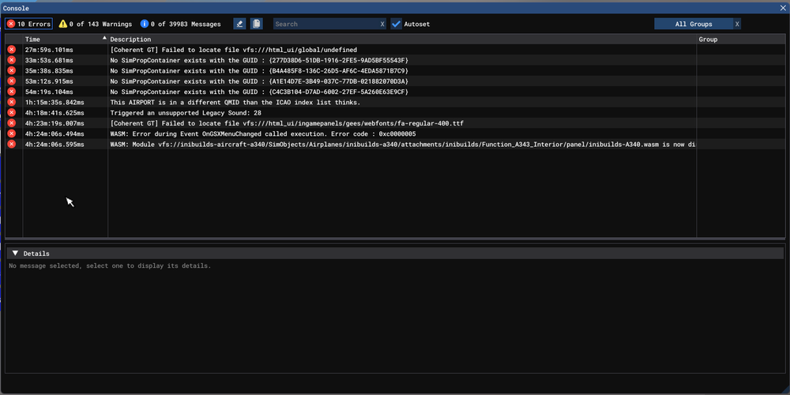Click the copy-to-clipboard document icon
790x395 pixels.
tap(256, 24)
